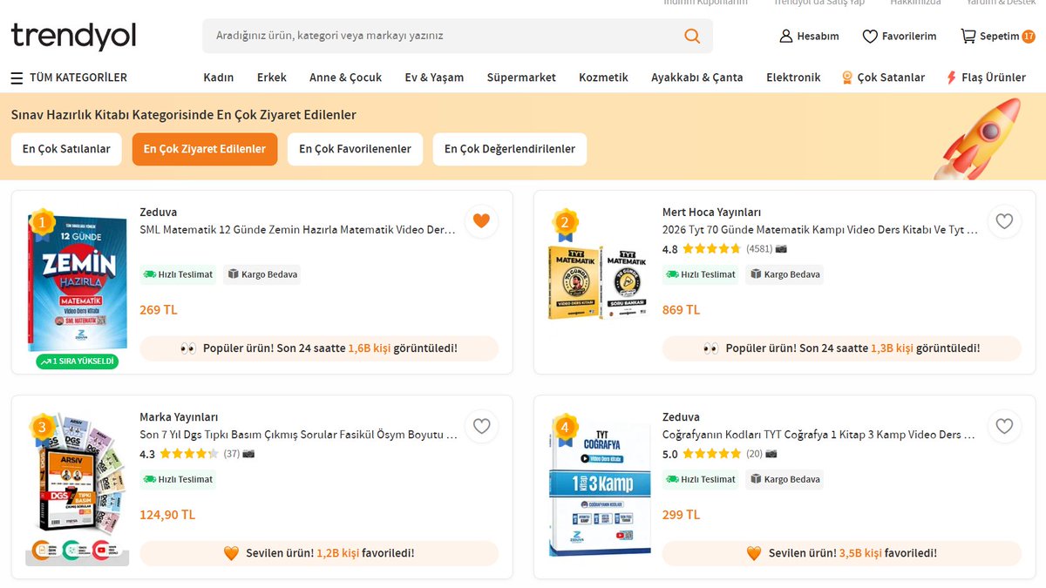Click the search magnifier icon

coord(692,36)
